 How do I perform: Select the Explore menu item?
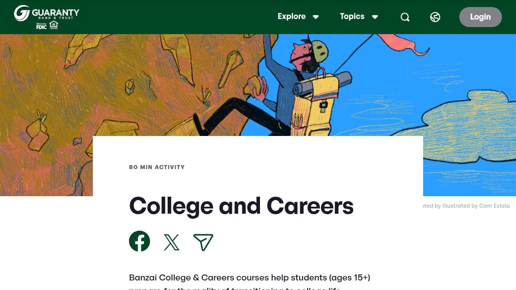292,17
